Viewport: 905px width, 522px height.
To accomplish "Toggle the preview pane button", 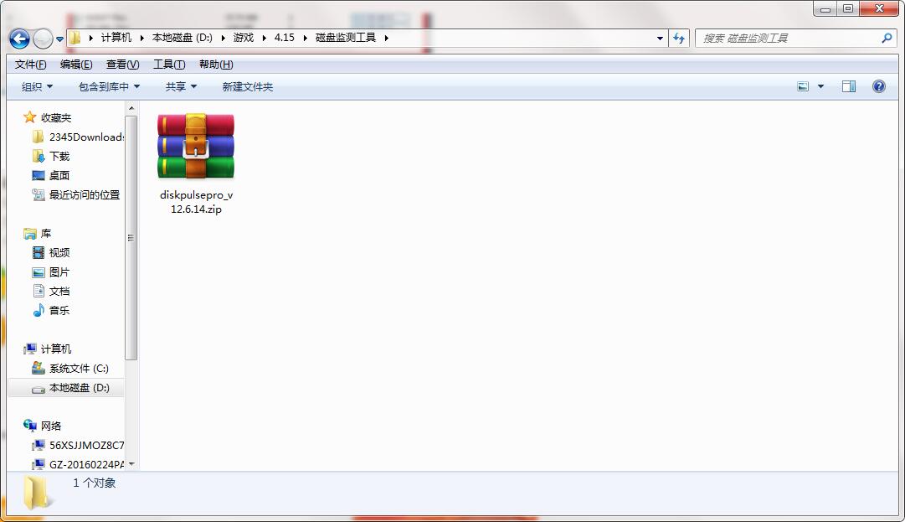I will pyautogui.click(x=848, y=86).
